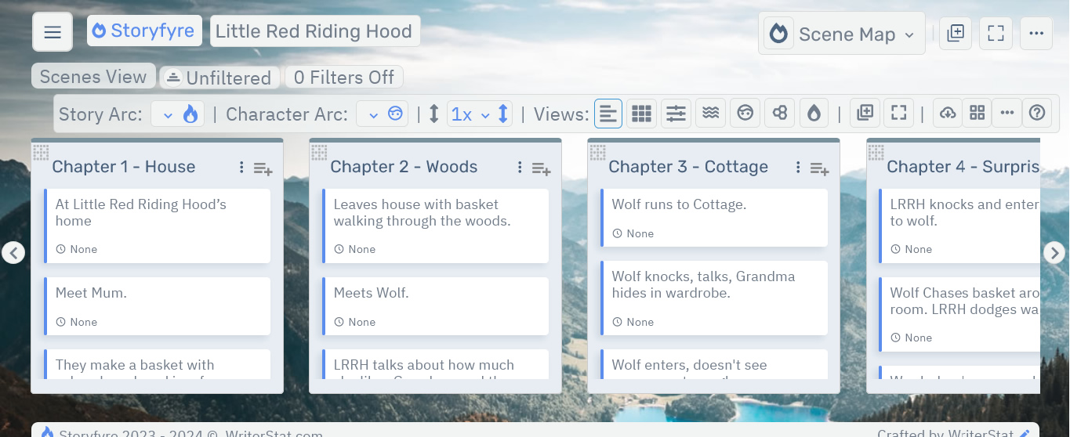
Task: Click the toolbar expand fullscreen icon
Action: coord(899,114)
